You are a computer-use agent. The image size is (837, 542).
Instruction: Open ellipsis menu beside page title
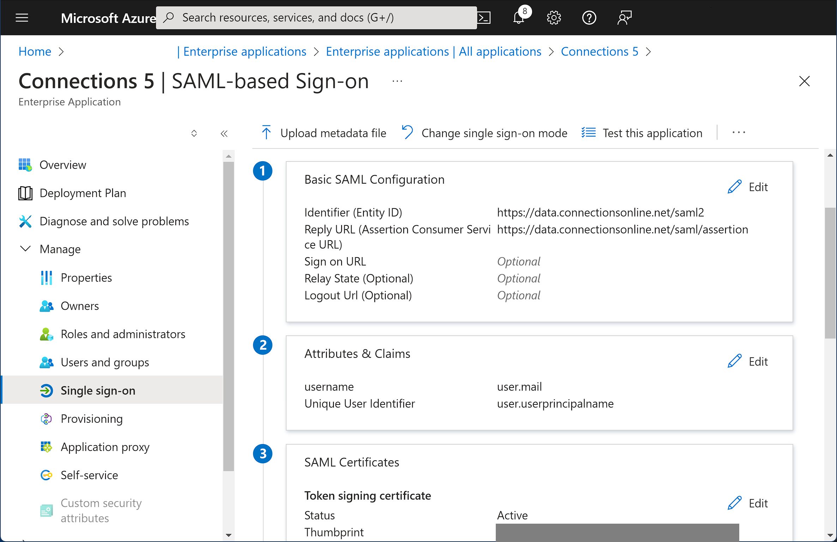coord(397,81)
